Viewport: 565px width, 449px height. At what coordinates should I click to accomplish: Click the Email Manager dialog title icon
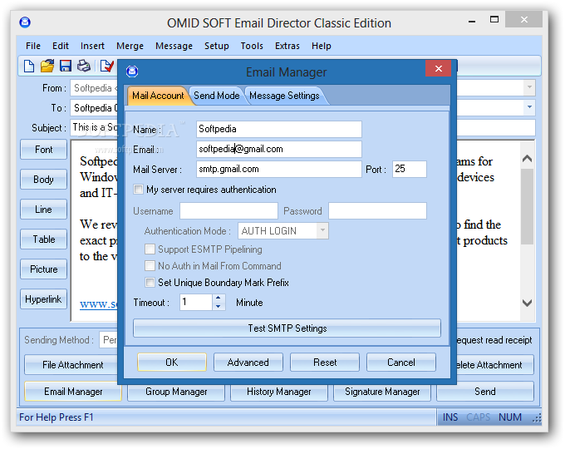coord(132,72)
